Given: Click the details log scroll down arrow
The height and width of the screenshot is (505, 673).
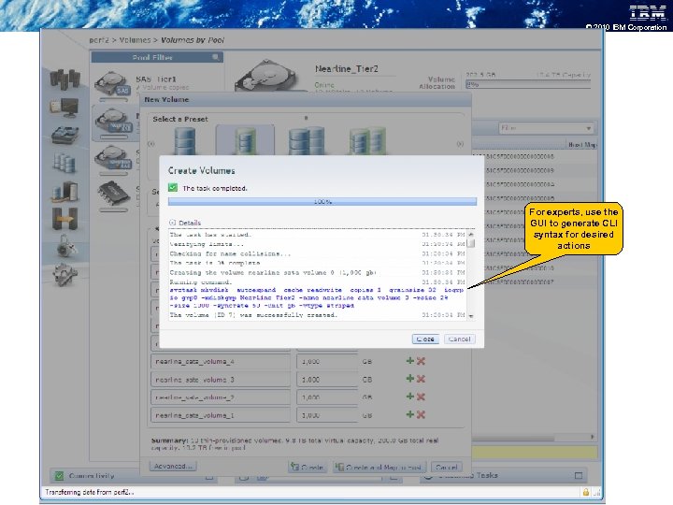Looking at the screenshot, I should coord(471,316).
